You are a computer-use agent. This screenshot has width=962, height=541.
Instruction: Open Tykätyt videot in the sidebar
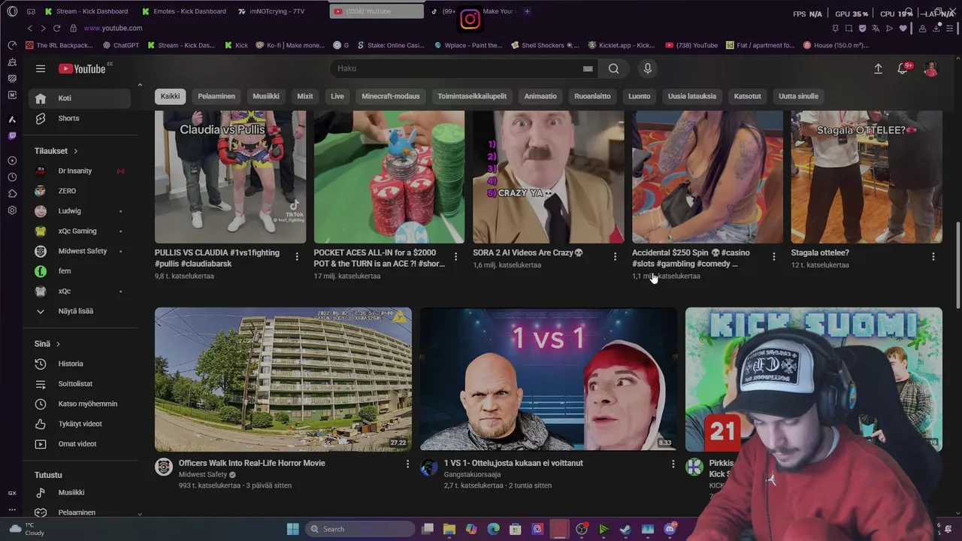[x=80, y=424]
